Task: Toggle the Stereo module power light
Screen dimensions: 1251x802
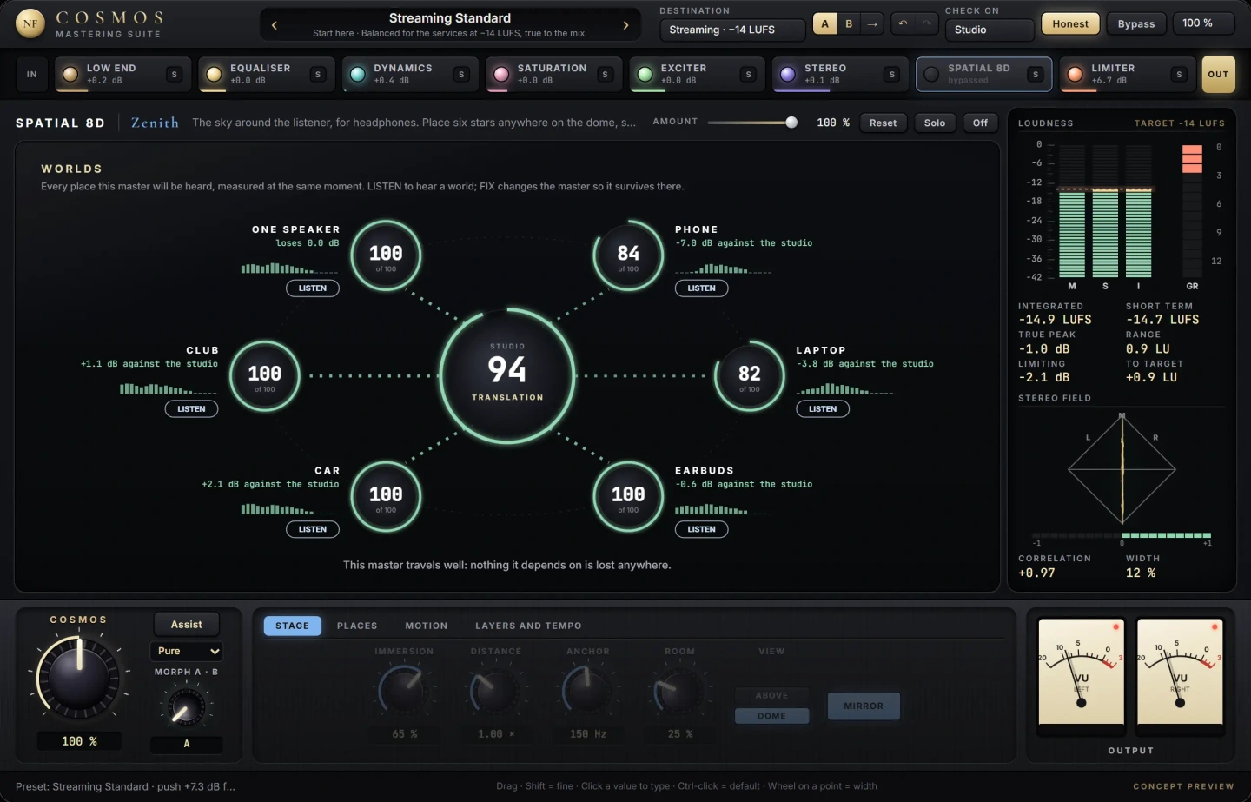Action: (x=788, y=75)
